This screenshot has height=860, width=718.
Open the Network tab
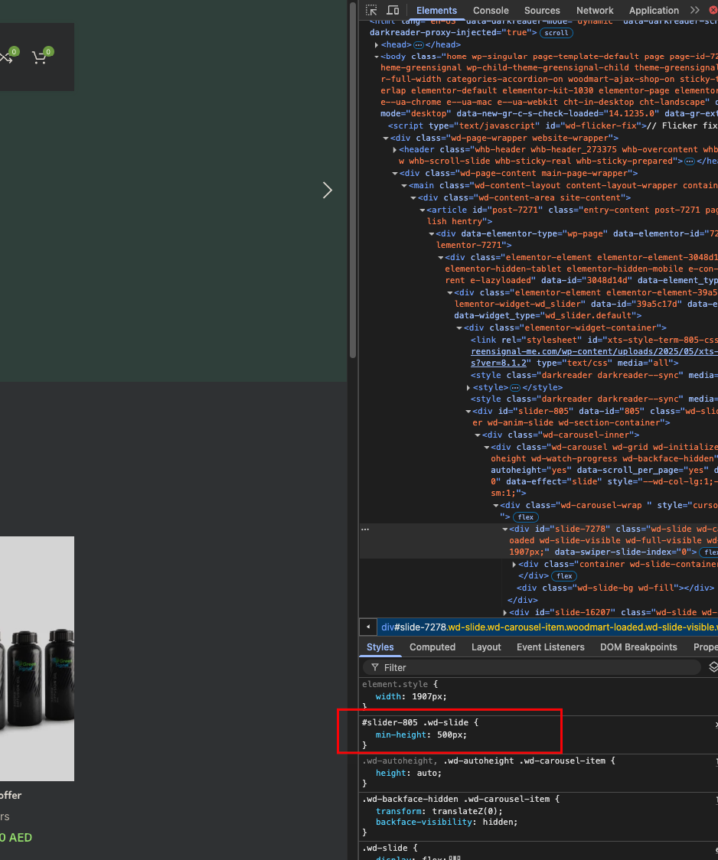point(595,11)
